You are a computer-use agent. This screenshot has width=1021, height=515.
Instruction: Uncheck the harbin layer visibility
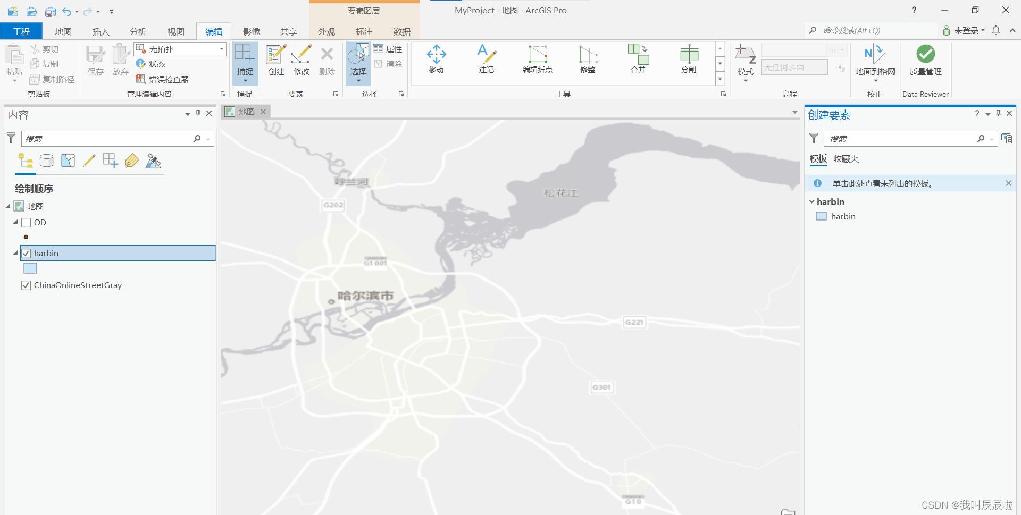point(26,254)
